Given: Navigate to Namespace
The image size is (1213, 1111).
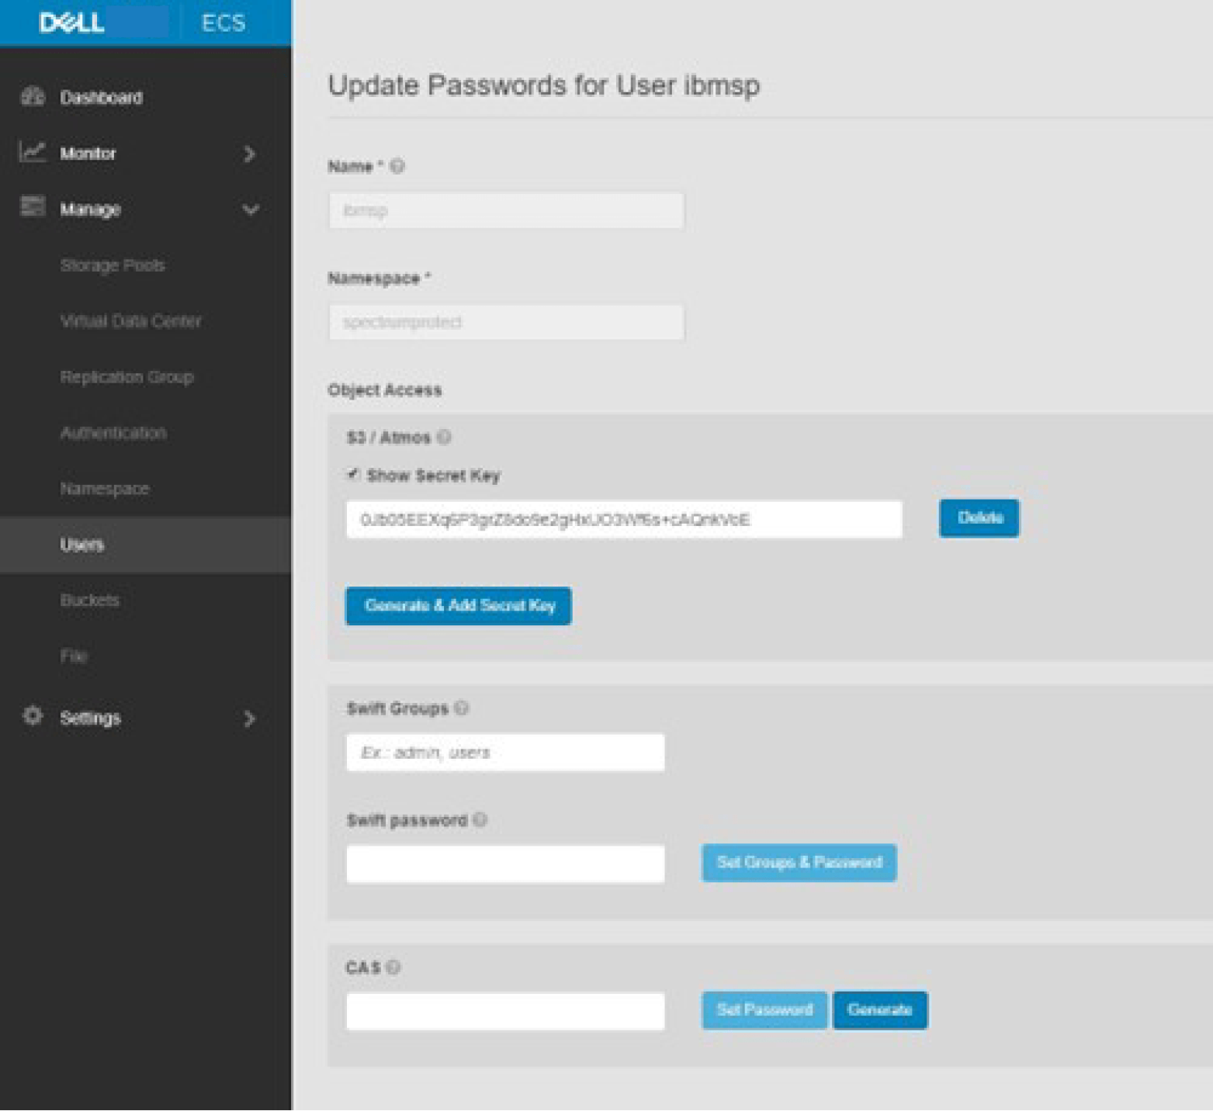Looking at the screenshot, I should tap(105, 489).
